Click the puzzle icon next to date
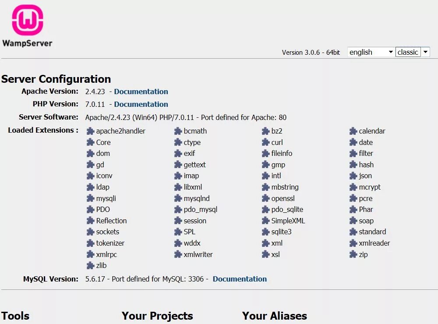The height and width of the screenshot is (324, 438). coord(353,142)
